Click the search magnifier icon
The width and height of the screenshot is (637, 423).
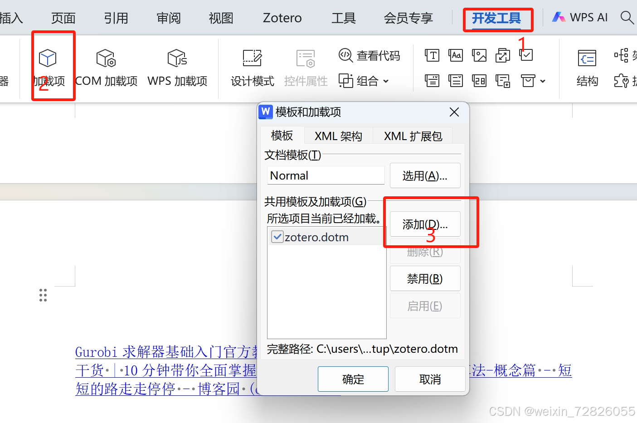pyautogui.click(x=627, y=18)
